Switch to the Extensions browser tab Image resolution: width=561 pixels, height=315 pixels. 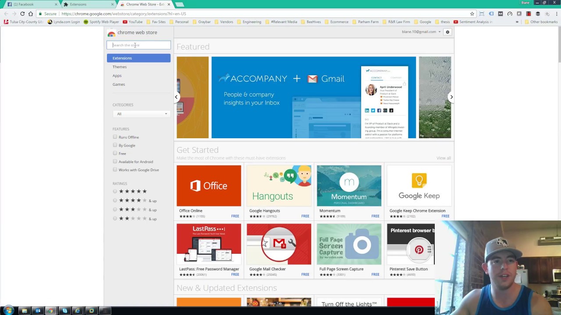(x=88, y=4)
